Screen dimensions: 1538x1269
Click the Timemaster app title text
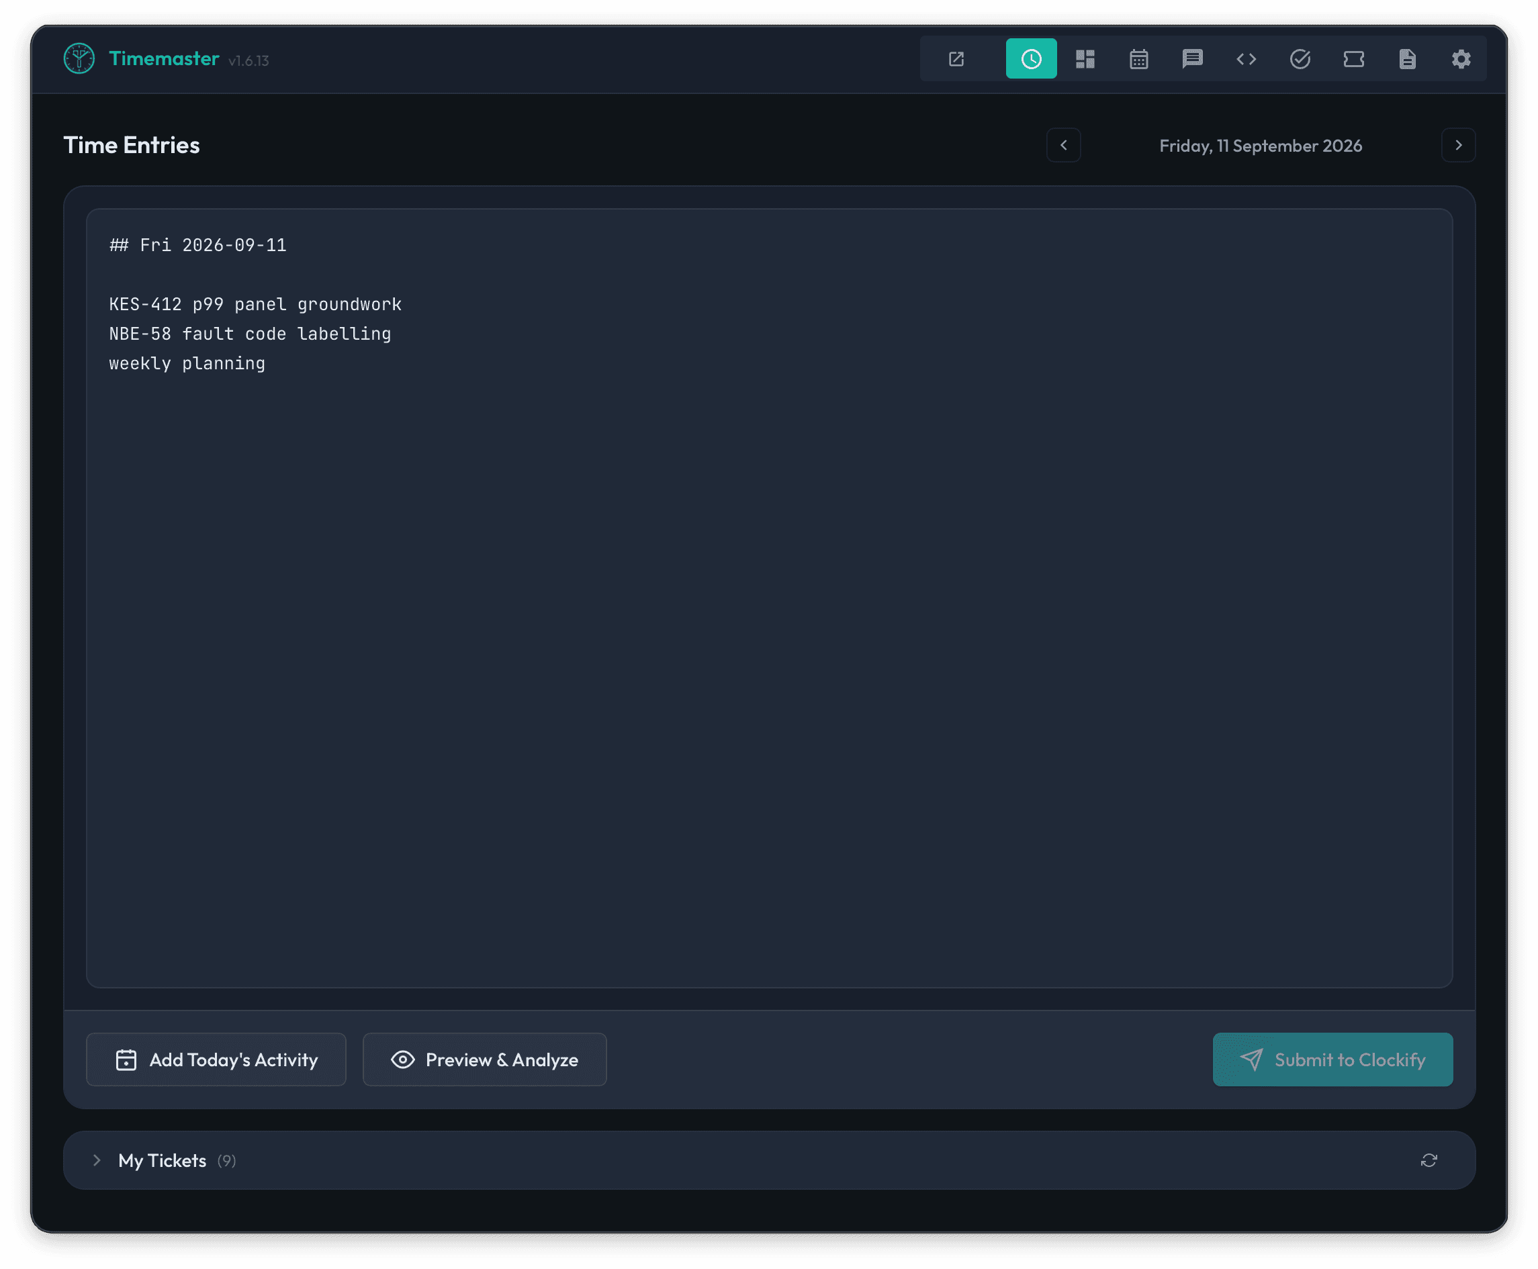point(164,58)
